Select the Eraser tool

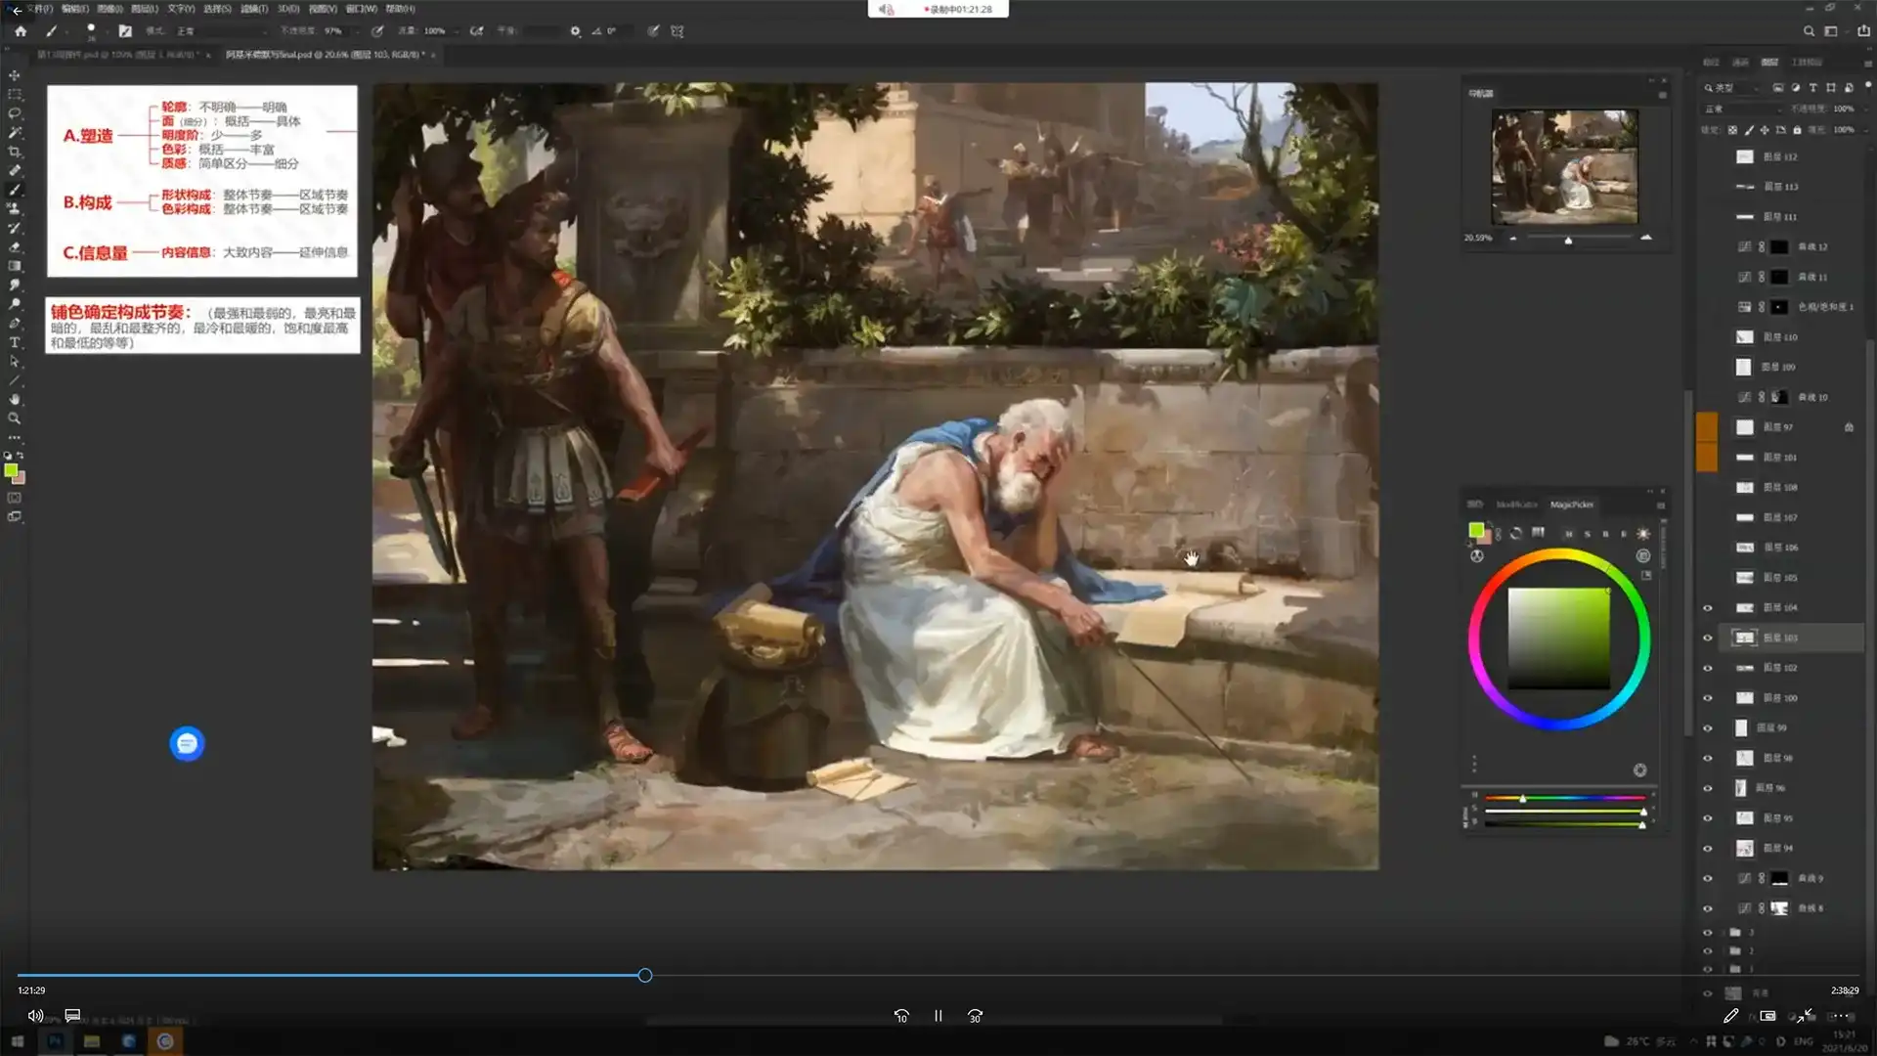pyautogui.click(x=15, y=246)
